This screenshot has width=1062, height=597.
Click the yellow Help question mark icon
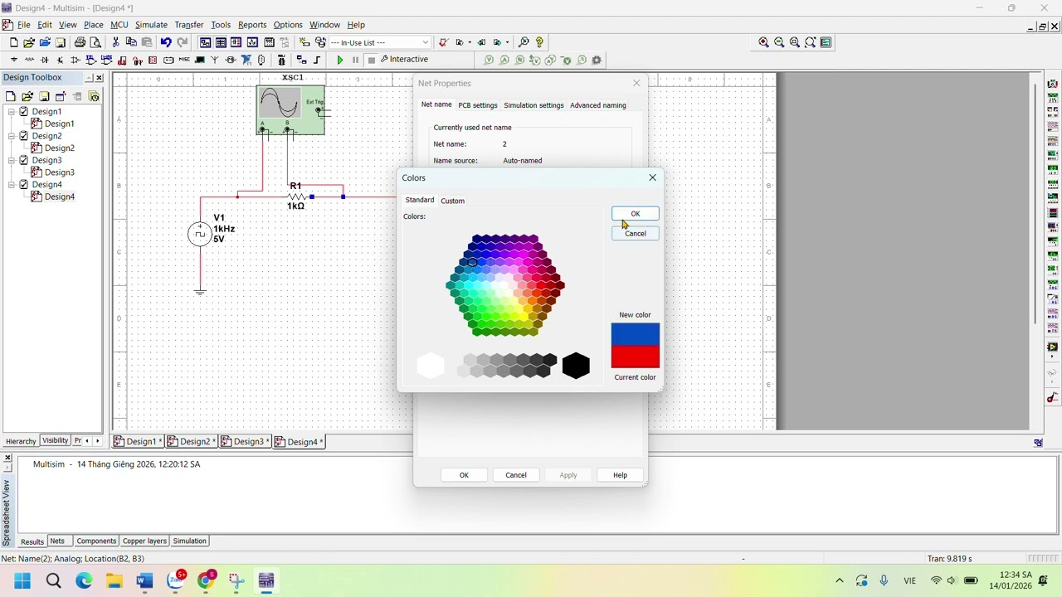(539, 42)
